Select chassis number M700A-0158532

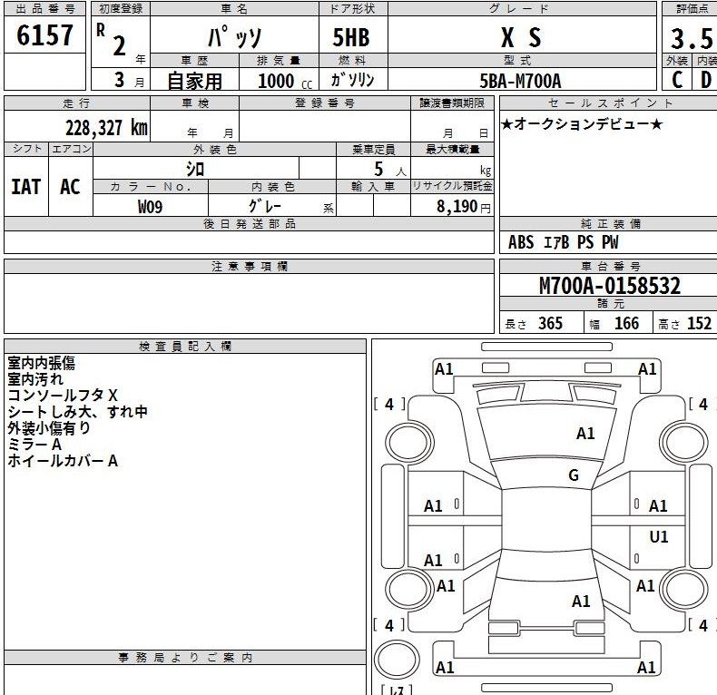[610, 286]
